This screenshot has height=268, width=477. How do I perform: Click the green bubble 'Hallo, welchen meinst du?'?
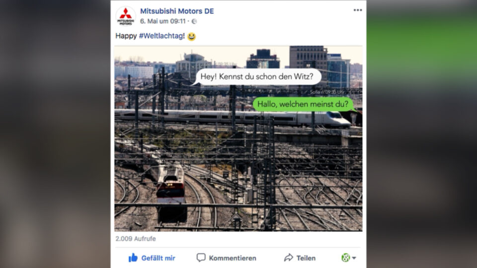click(x=303, y=104)
